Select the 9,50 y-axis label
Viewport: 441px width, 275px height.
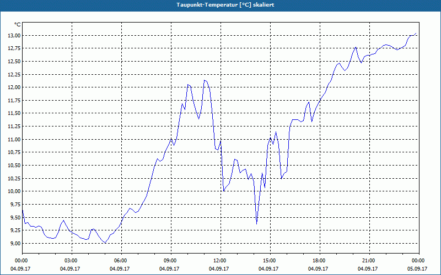[x=17, y=217]
